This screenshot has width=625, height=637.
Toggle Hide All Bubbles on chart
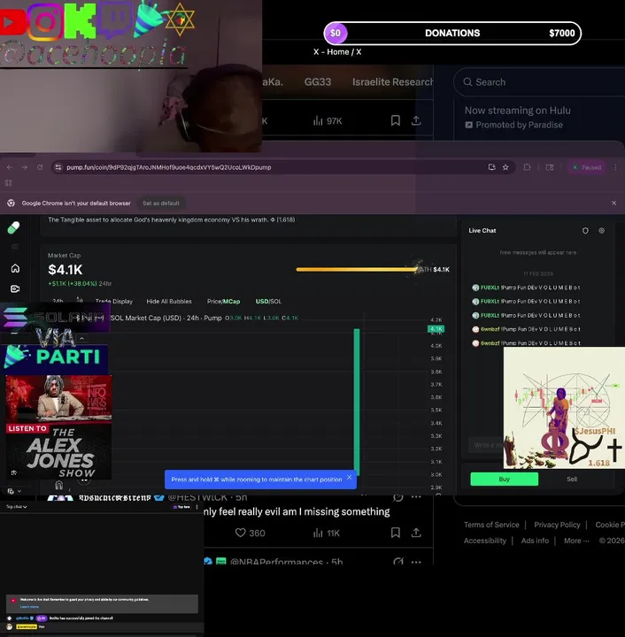pos(169,302)
